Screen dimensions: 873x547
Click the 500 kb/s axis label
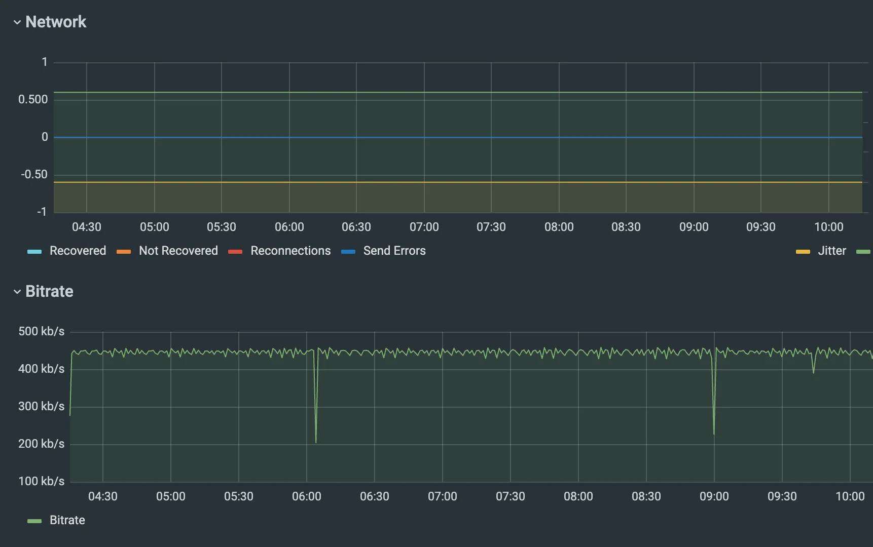click(42, 331)
